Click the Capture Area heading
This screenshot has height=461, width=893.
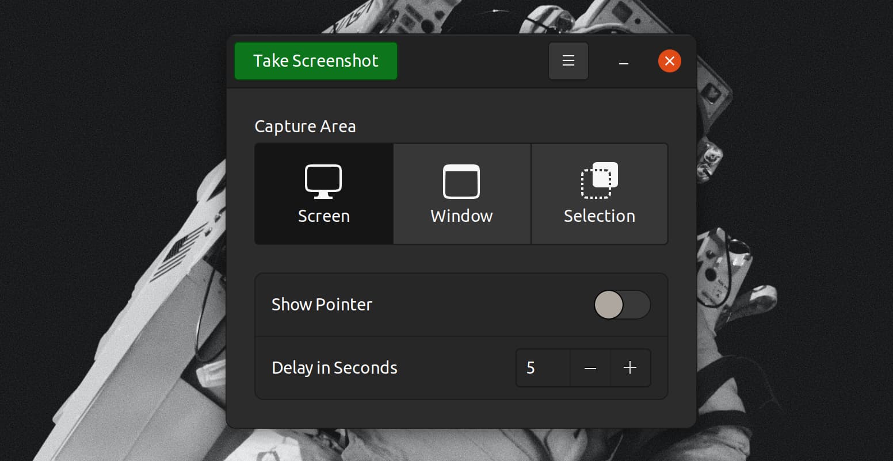[305, 126]
